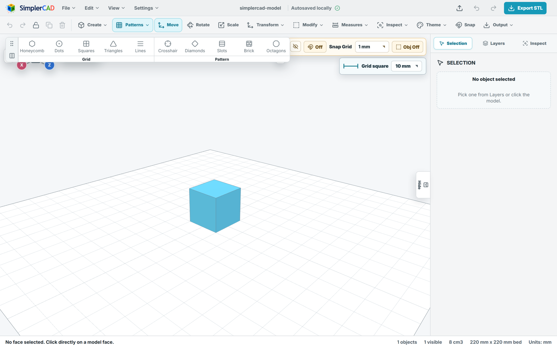557x348 pixels.
Task: Open the Create dropdown
Action: click(x=93, y=25)
